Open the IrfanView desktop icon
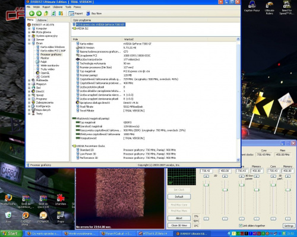The image size is (297, 237). pyautogui.click(x=61, y=200)
